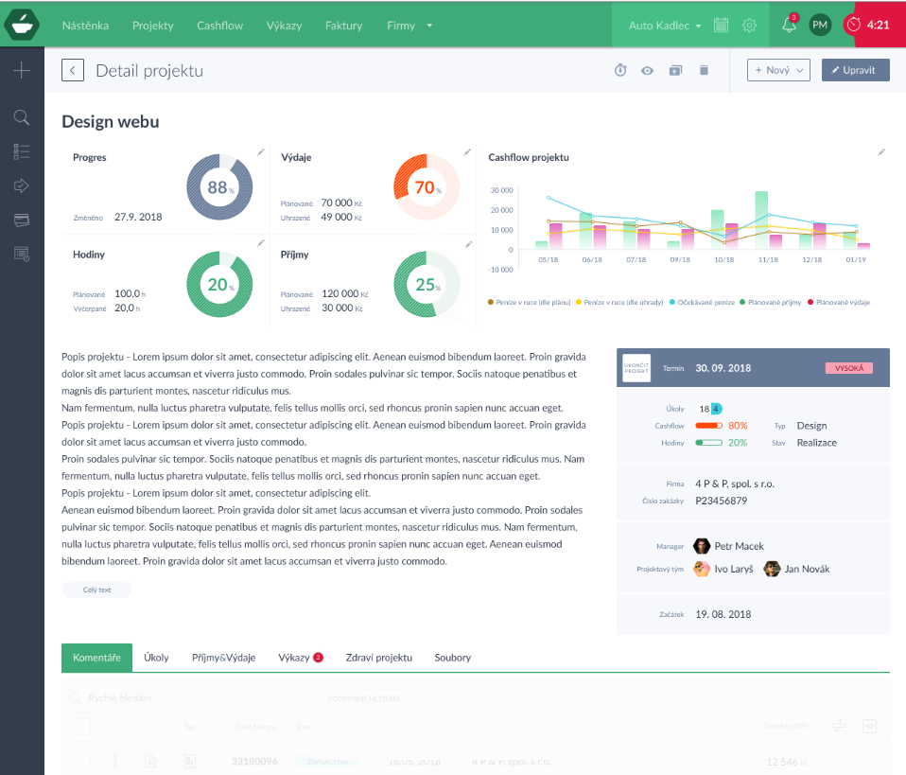Open the Nový dropdown button
Screen dimensions: 906x775
click(x=778, y=70)
